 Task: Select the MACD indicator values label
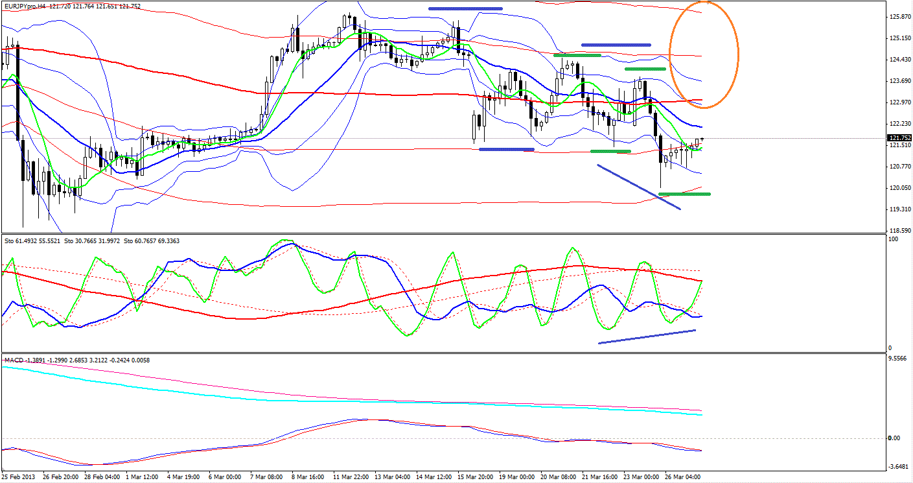point(78,360)
